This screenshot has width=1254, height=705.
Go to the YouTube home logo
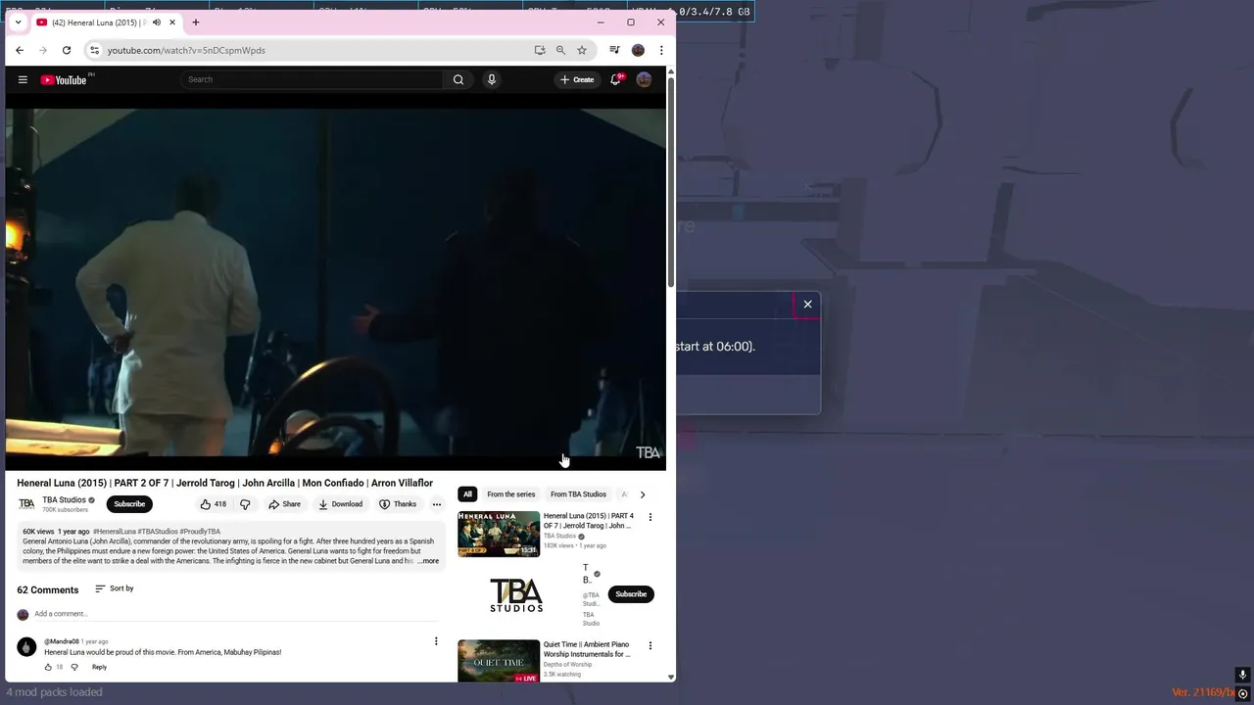click(64, 79)
